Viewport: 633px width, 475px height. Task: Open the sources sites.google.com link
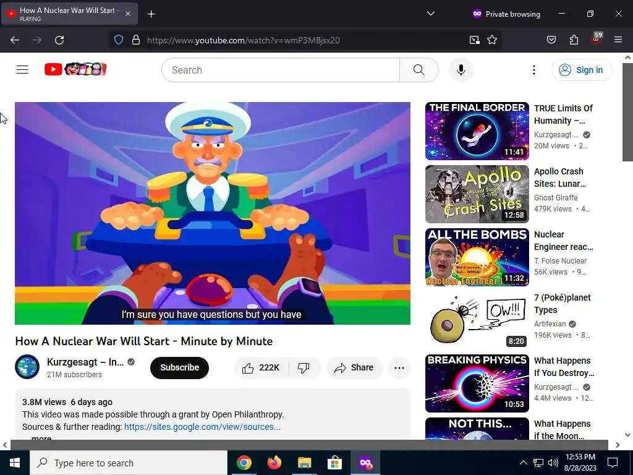(x=202, y=427)
